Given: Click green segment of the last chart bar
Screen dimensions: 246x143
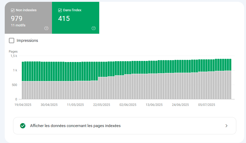Looking at the screenshot, I should [x=230, y=65].
